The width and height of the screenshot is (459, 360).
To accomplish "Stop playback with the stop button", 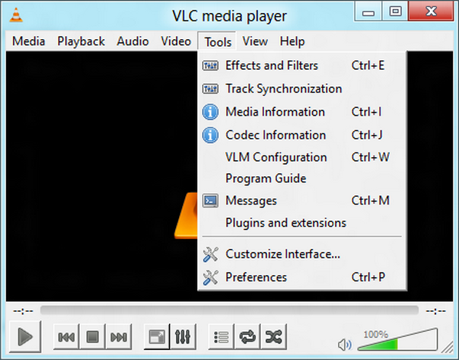I will click(x=93, y=337).
